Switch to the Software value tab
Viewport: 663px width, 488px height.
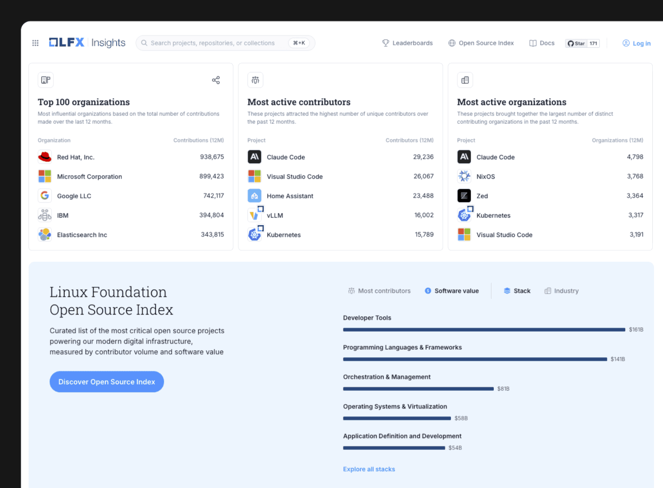[452, 290]
